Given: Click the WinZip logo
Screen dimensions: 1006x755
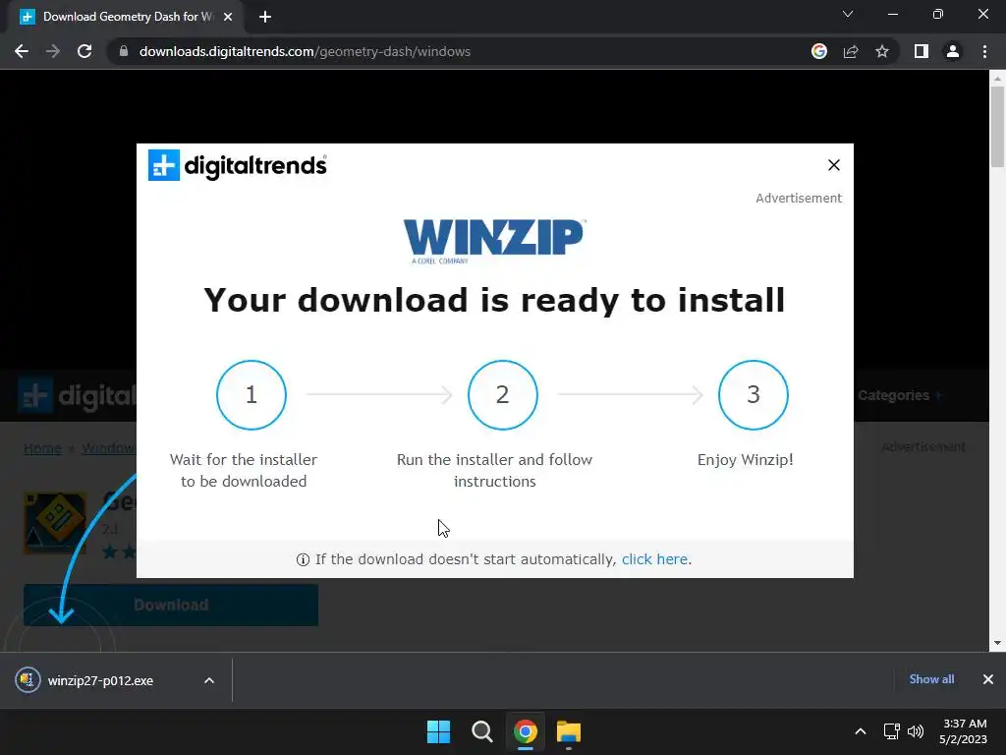Looking at the screenshot, I should click(x=495, y=242).
